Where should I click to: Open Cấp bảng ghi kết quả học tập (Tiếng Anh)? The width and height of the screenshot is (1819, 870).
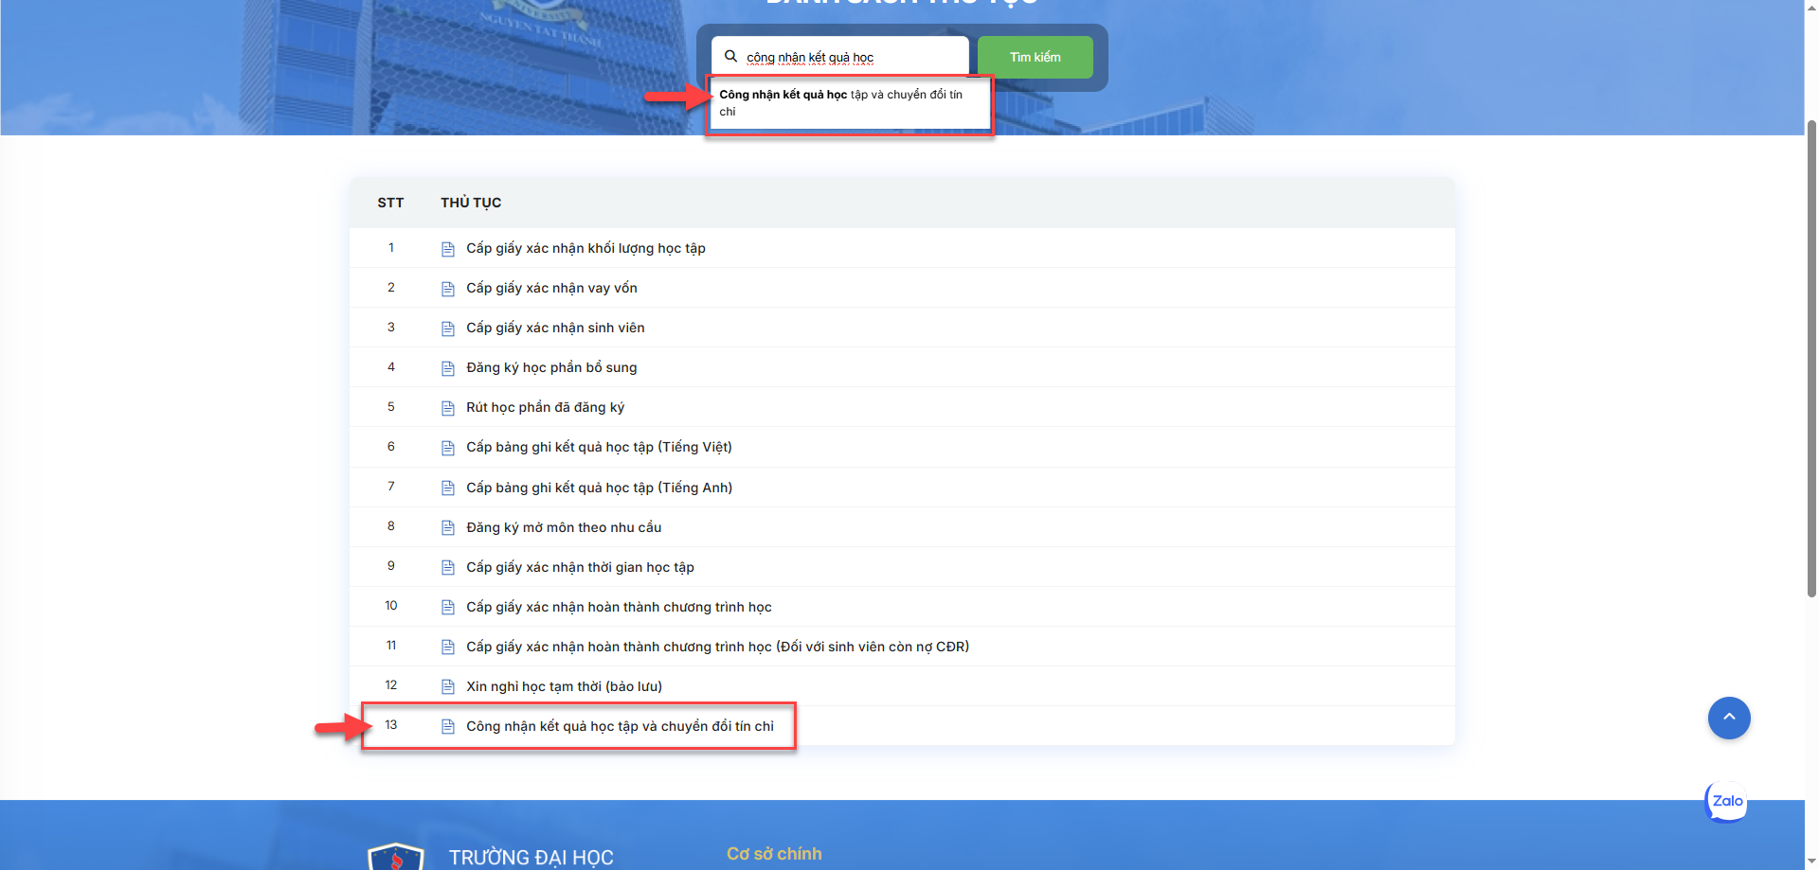(x=599, y=488)
